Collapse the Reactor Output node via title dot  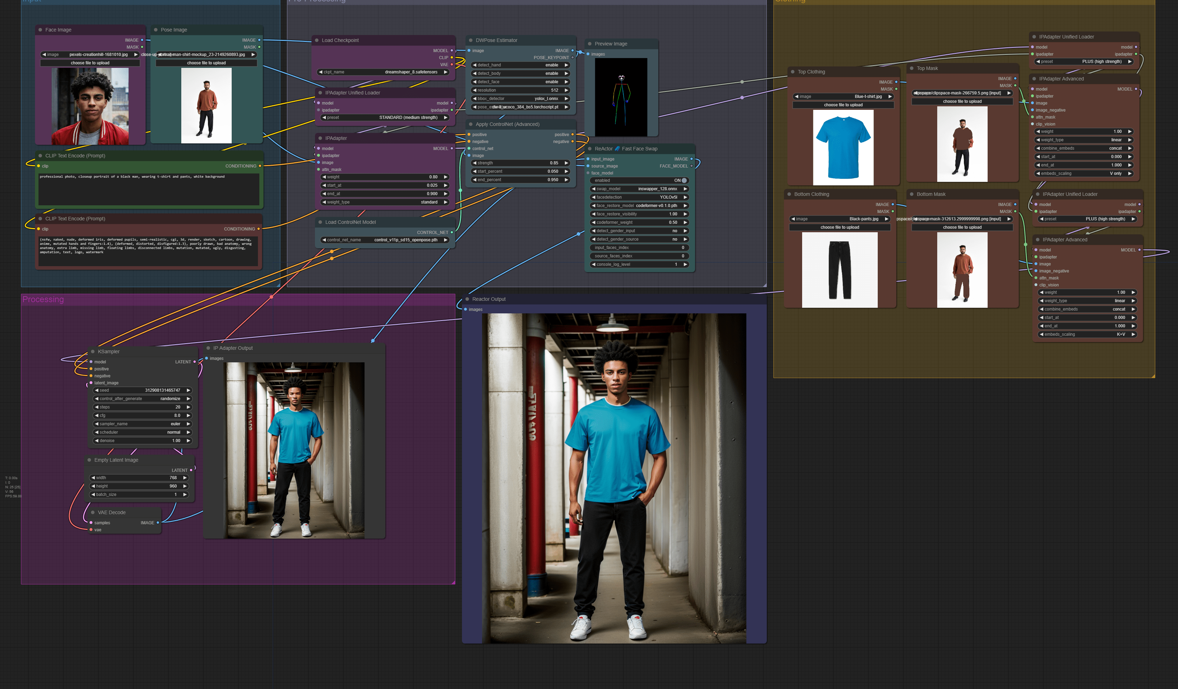pyautogui.click(x=467, y=299)
